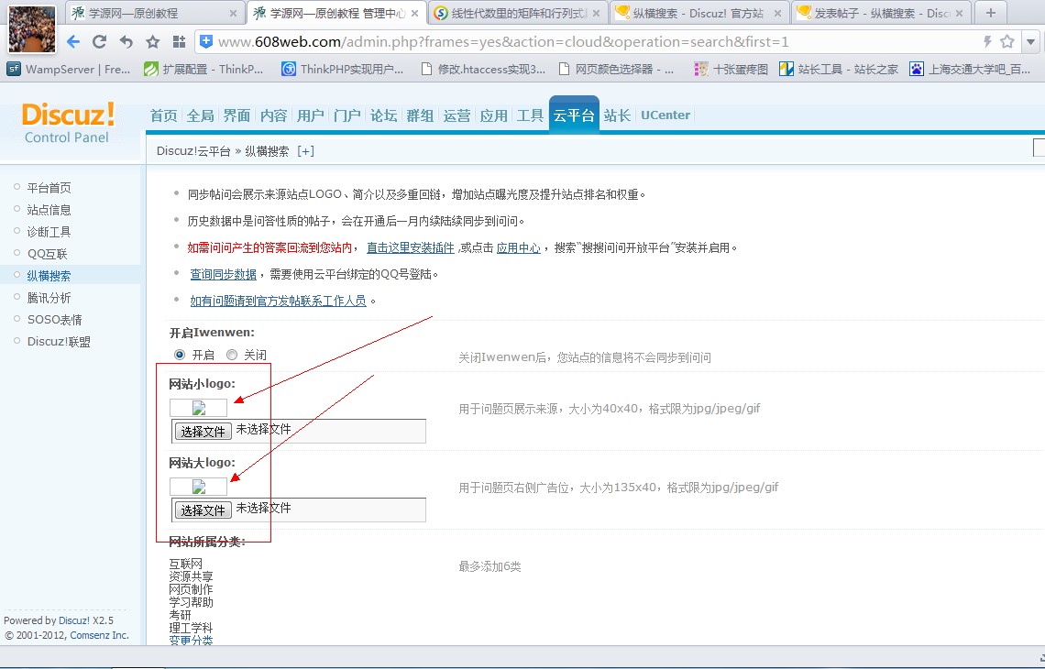The image size is (1045, 669).
Task: Close the 学源网 管理中心 tab
Action: pyautogui.click(x=414, y=14)
